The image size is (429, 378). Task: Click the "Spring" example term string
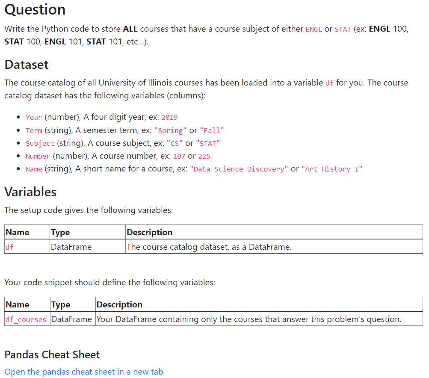pyautogui.click(x=170, y=130)
